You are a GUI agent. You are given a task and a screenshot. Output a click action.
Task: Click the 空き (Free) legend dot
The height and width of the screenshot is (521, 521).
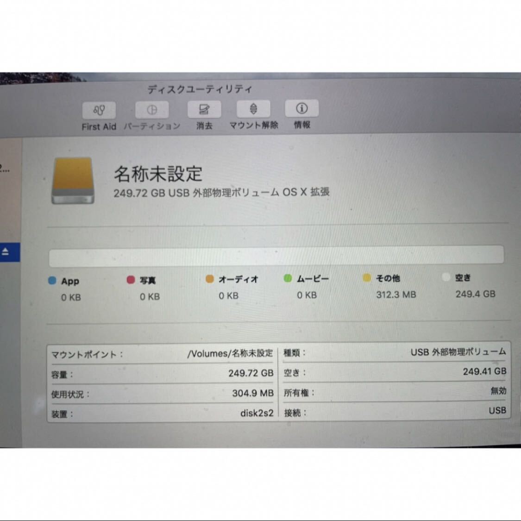click(446, 278)
